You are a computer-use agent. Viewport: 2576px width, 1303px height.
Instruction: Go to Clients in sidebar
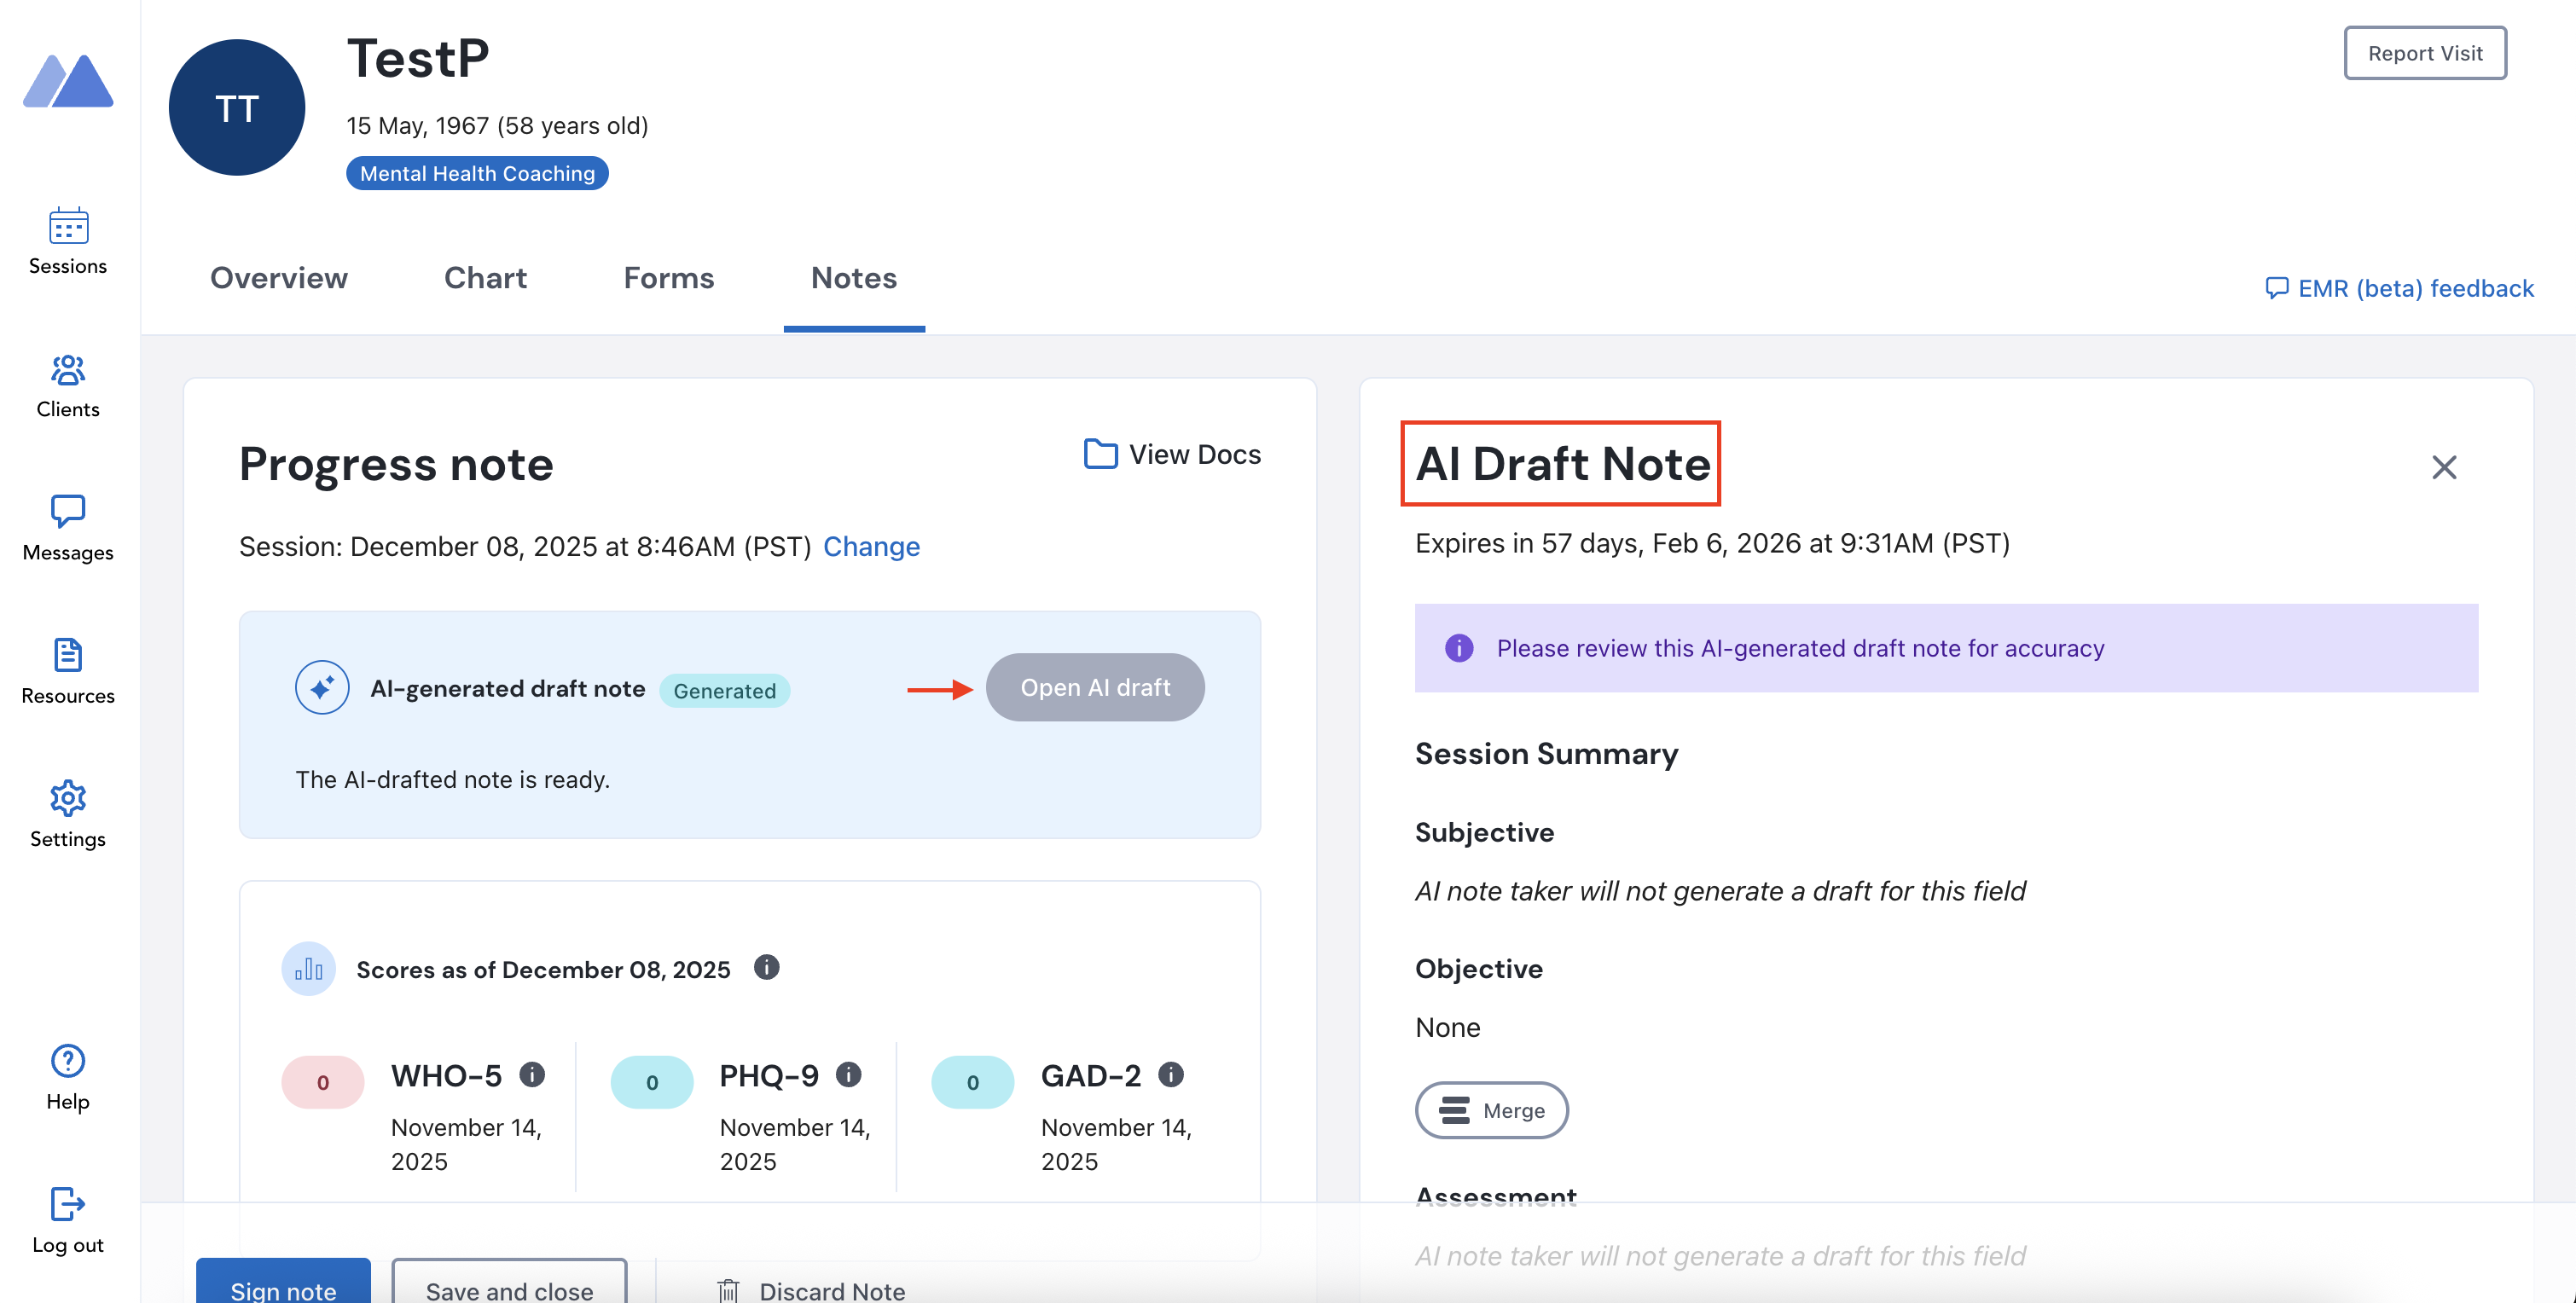[x=68, y=371]
